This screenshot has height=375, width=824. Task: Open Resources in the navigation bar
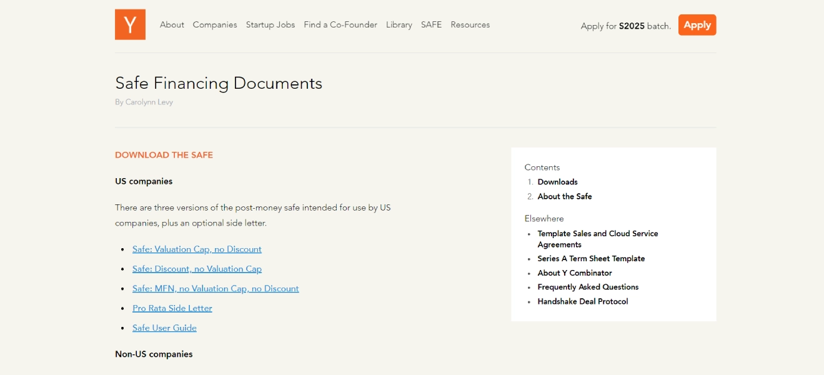pos(470,25)
